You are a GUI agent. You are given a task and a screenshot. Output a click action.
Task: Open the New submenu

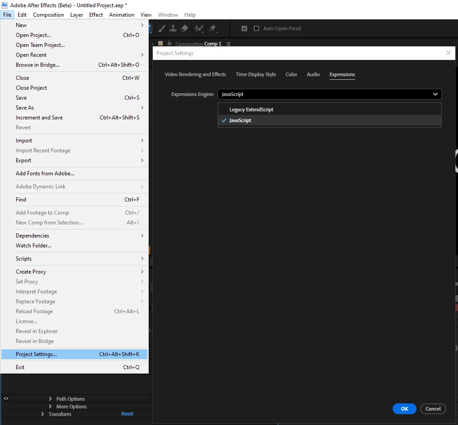pos(74,25)
